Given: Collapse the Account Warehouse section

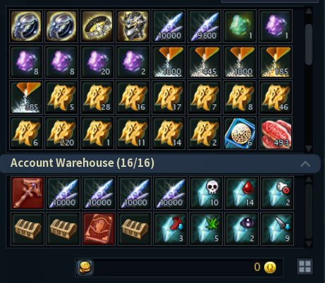Looking at the screenshot, I should click(305, 164).
